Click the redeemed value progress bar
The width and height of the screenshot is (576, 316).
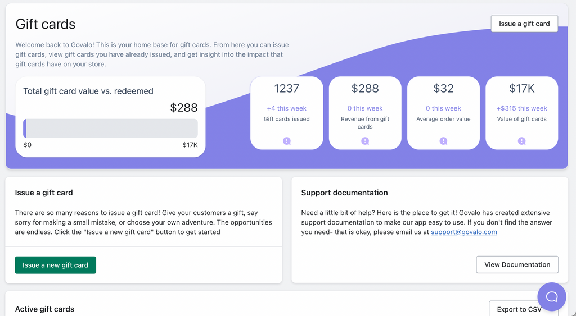[x=110, y=128]
